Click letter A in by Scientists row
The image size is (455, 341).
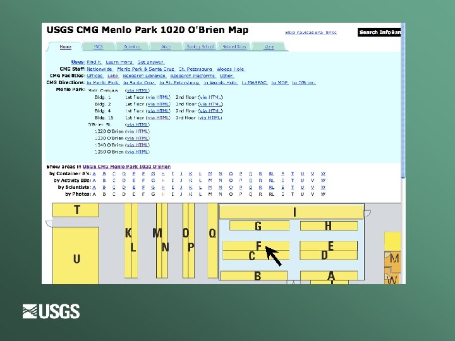pyautogui.click(x=94, y=188)
